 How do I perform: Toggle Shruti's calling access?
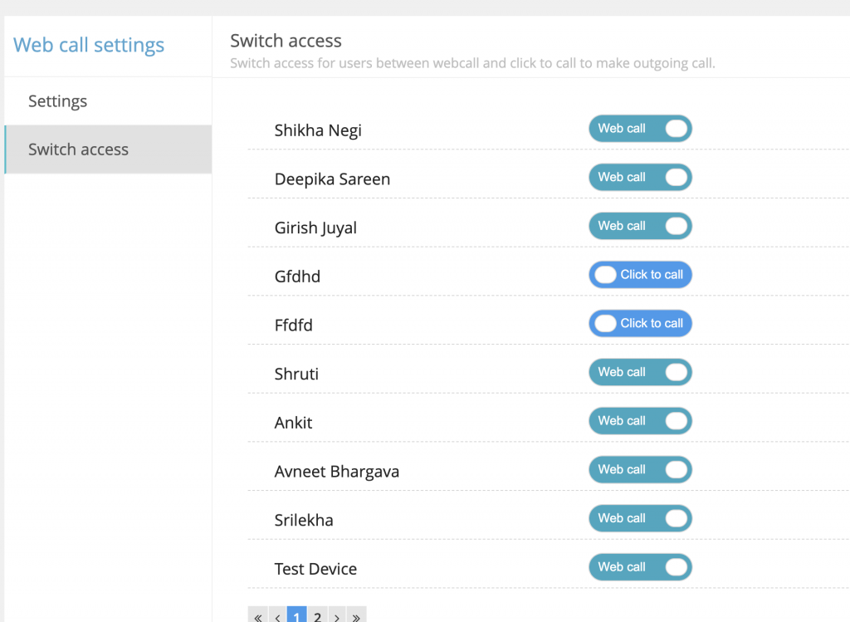pos(640,372)
